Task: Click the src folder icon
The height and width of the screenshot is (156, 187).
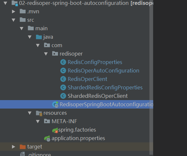Action: coord(23,20)
